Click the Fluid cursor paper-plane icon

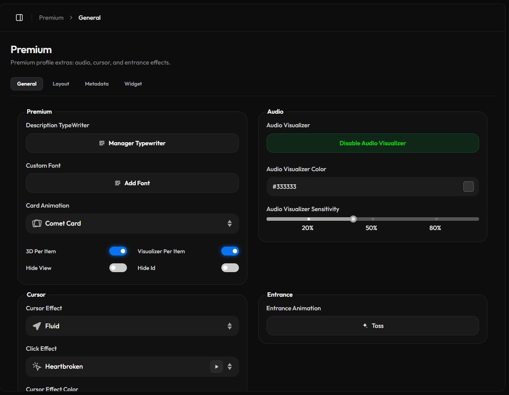pos(37,326)
